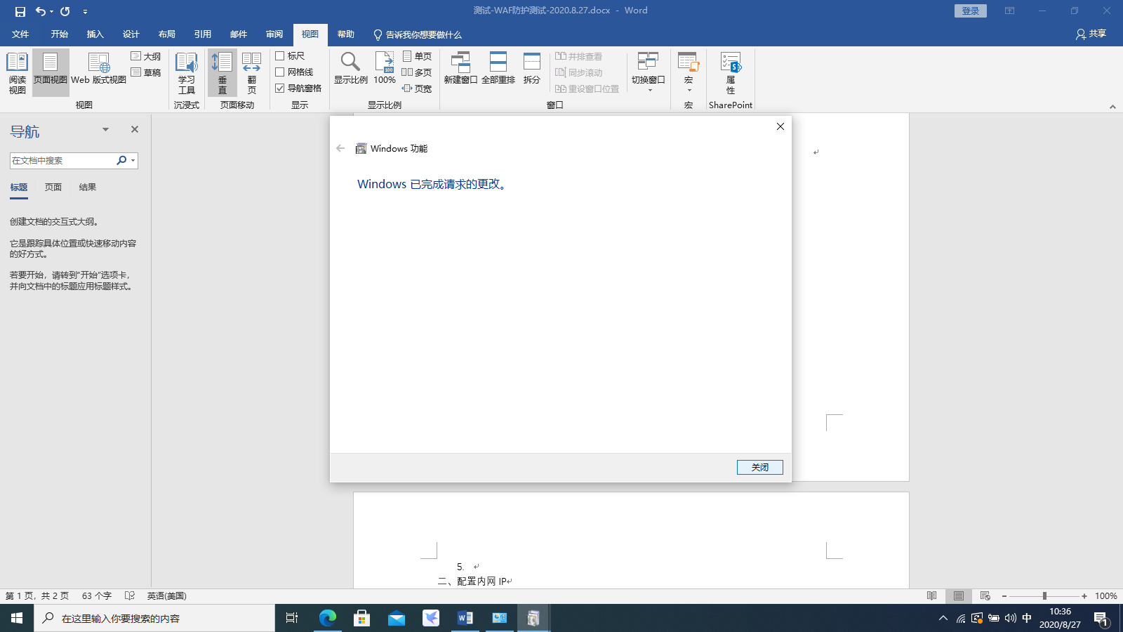Click the Windows taskbar search box

(x=154, y=619)
